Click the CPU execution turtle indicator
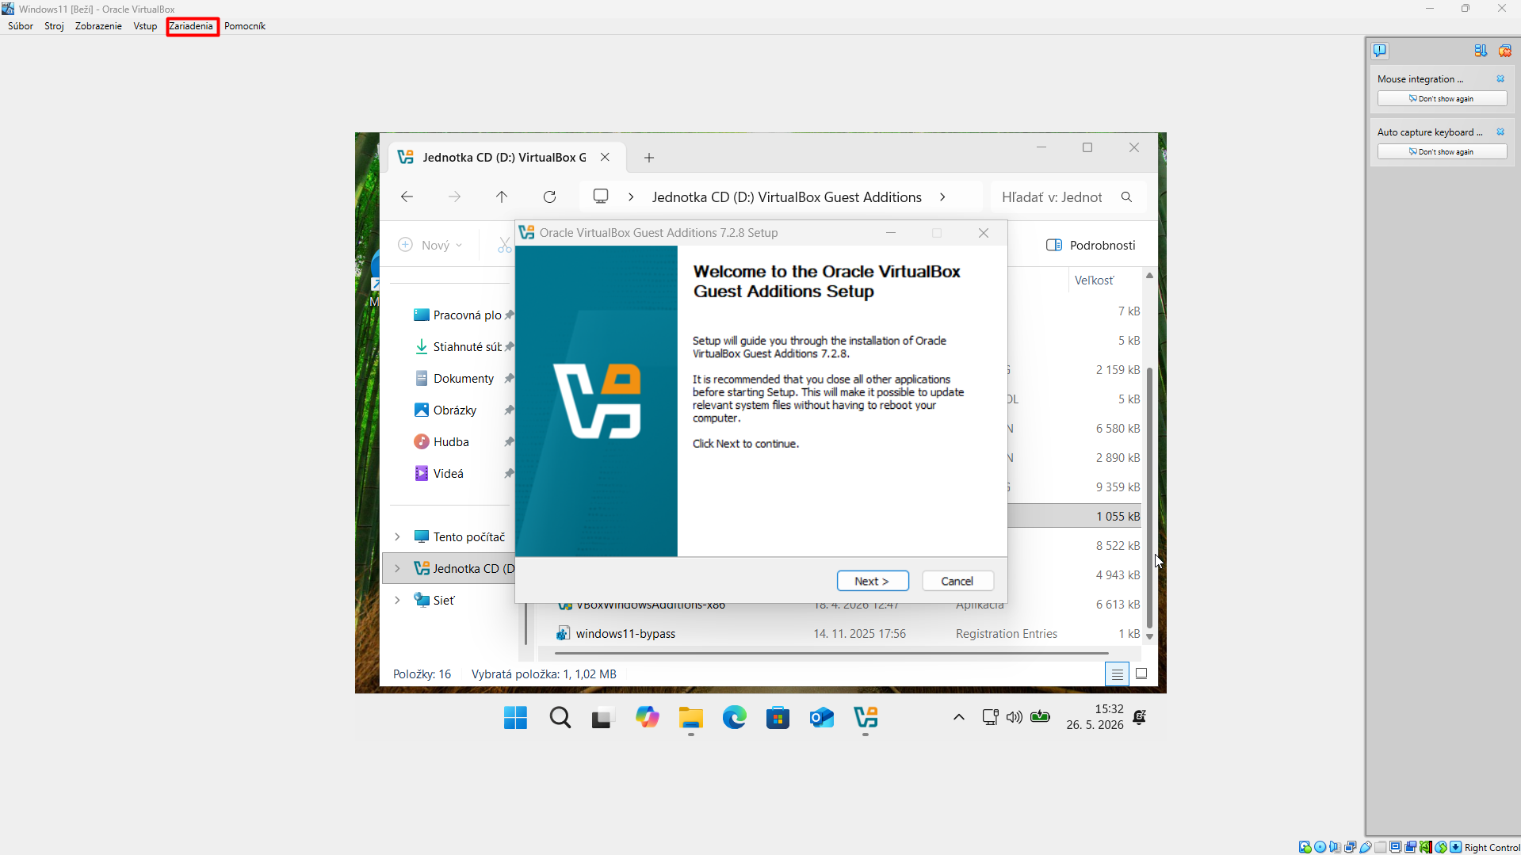 pyautogui.click(x=1425, y=847)
